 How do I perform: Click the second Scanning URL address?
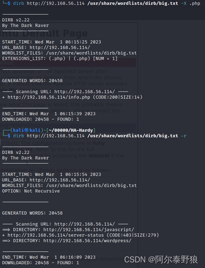(85, 224)
